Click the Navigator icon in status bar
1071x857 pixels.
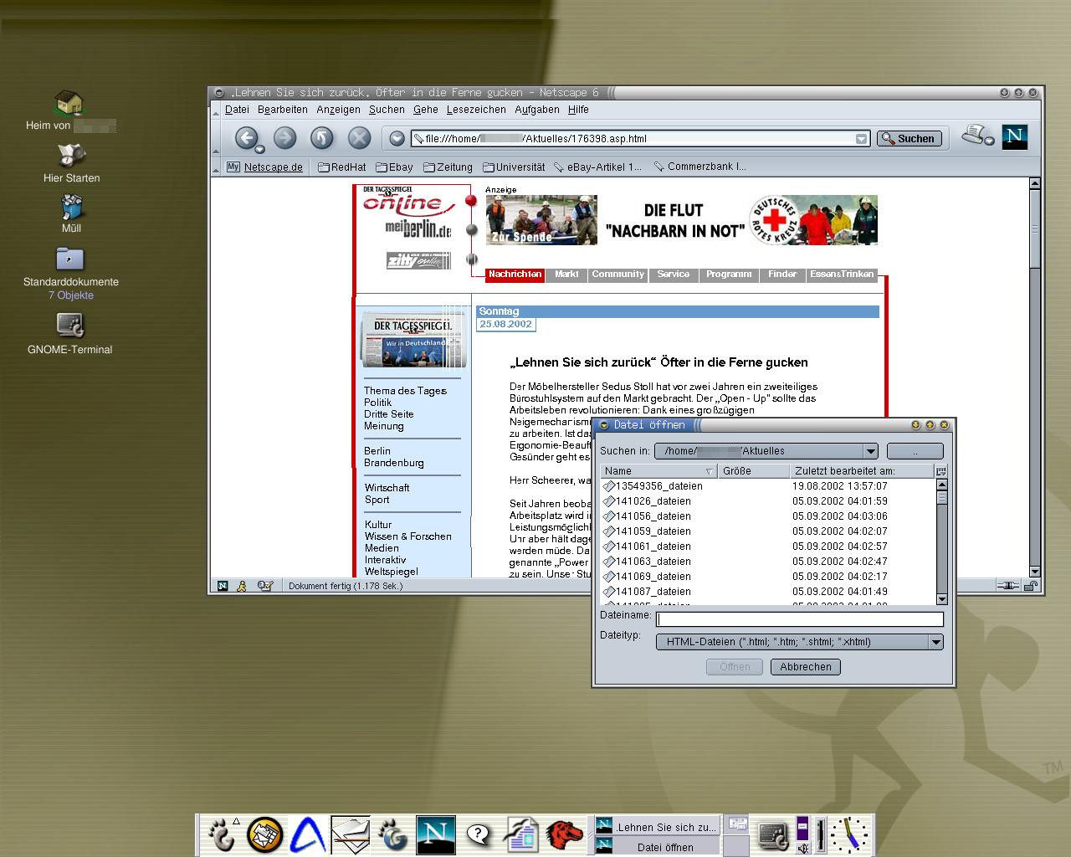pyautogui.click(x=223, y=586)
